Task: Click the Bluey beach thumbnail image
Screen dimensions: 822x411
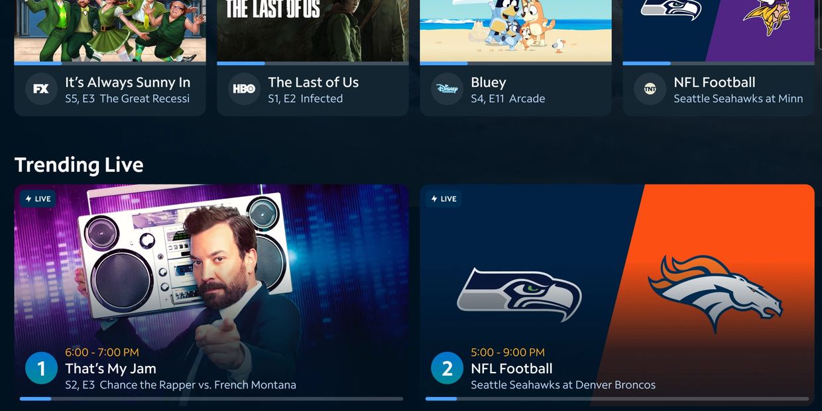Action: coord(516,30)
